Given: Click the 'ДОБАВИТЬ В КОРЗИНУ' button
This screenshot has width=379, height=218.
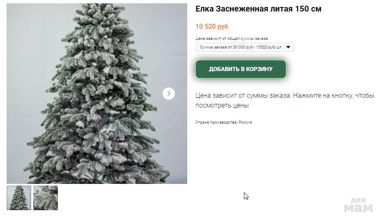Looking at the screenshot, I should [x=241, y=69].
